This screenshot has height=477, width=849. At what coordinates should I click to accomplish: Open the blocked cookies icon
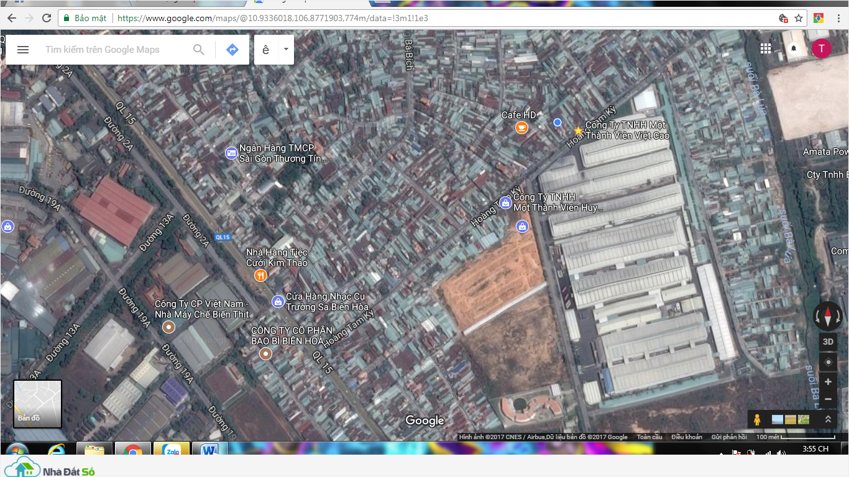point(783,18)
